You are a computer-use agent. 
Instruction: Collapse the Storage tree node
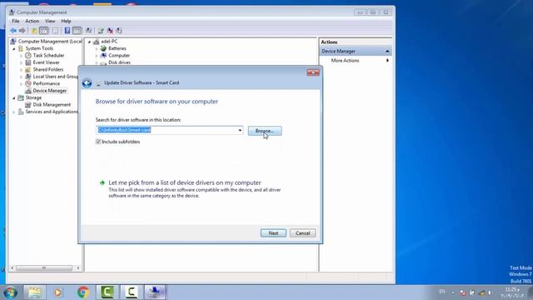click(14, 98)
